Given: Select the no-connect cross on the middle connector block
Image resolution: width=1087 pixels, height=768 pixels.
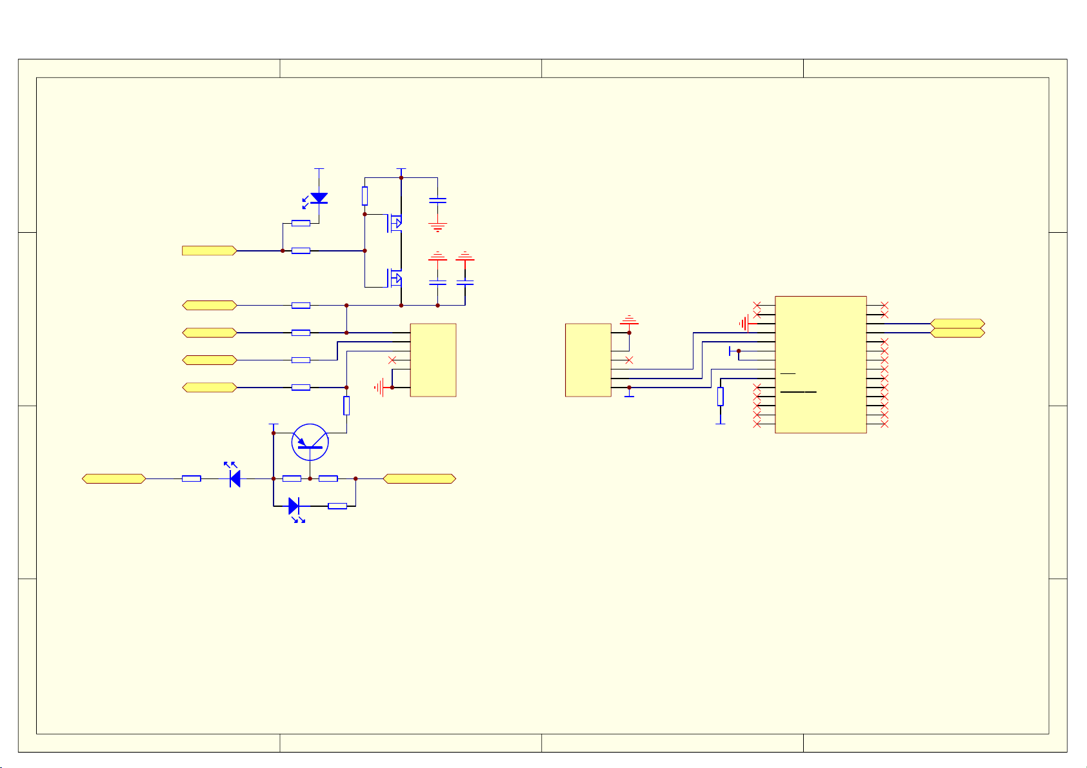Looking at the screenshot, I should coord(629,360).
